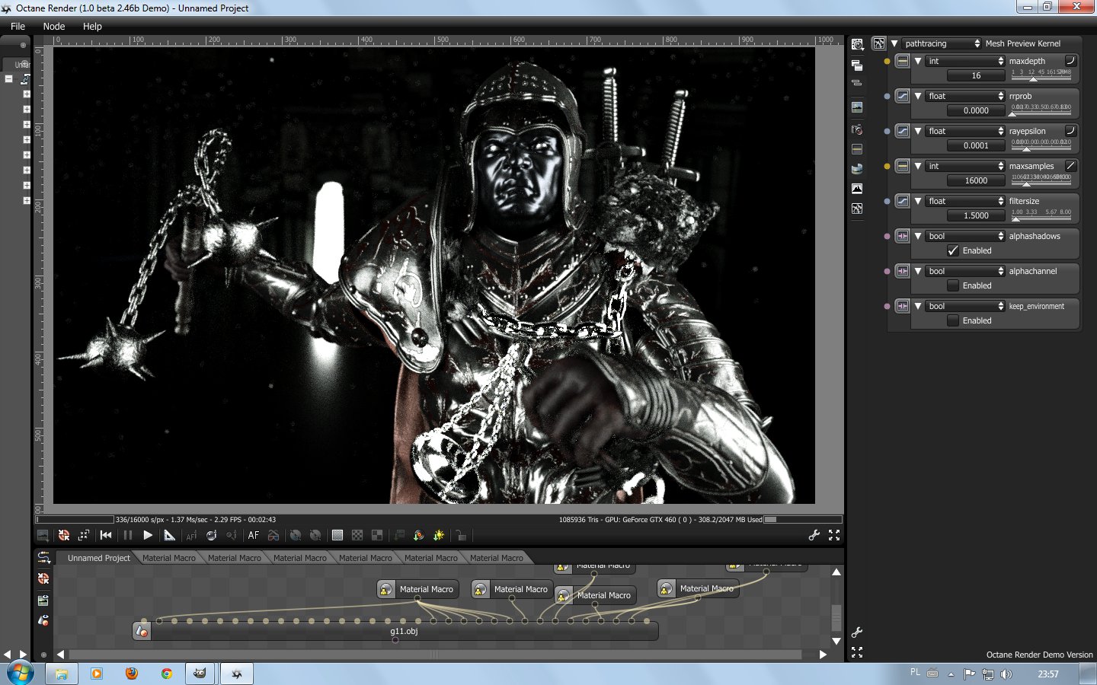Open the Node menu
The height and width of the screenshot is (685, 1097).
click(x=54, y=26)
